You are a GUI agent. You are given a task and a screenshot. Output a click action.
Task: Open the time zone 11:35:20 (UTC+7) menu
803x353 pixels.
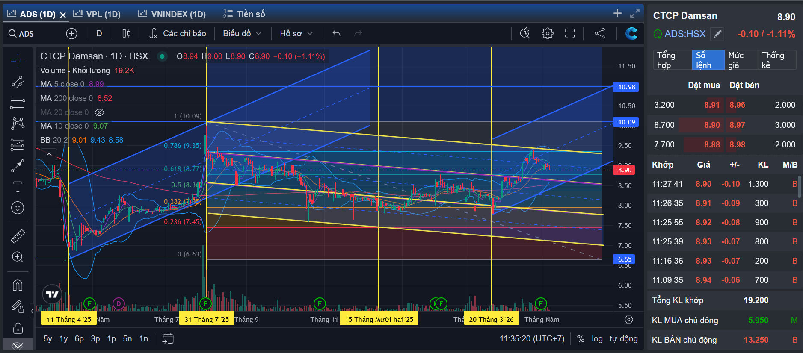coord(532,339)
